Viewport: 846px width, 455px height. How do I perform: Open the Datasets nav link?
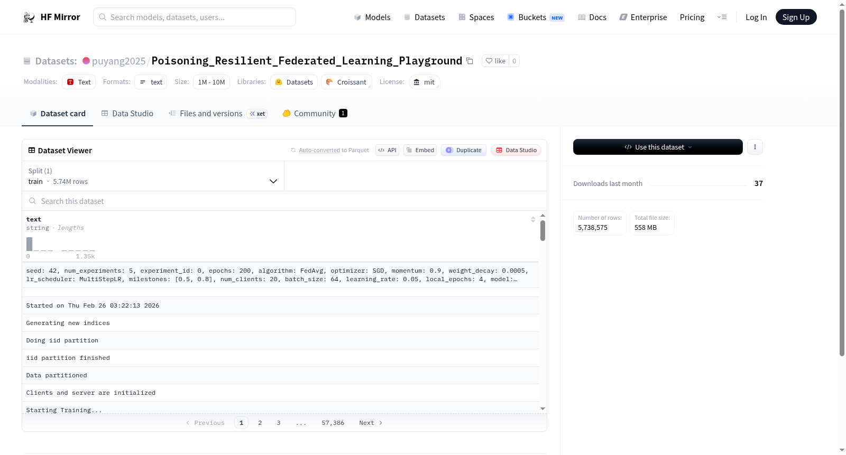click(x=424, y=17)
